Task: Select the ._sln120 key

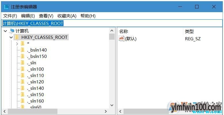Action: (36, 82)
